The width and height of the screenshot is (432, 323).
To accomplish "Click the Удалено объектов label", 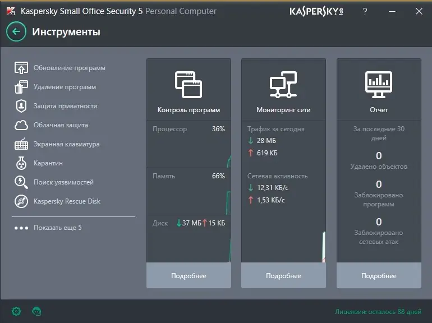I will click(x=379, y=167).
